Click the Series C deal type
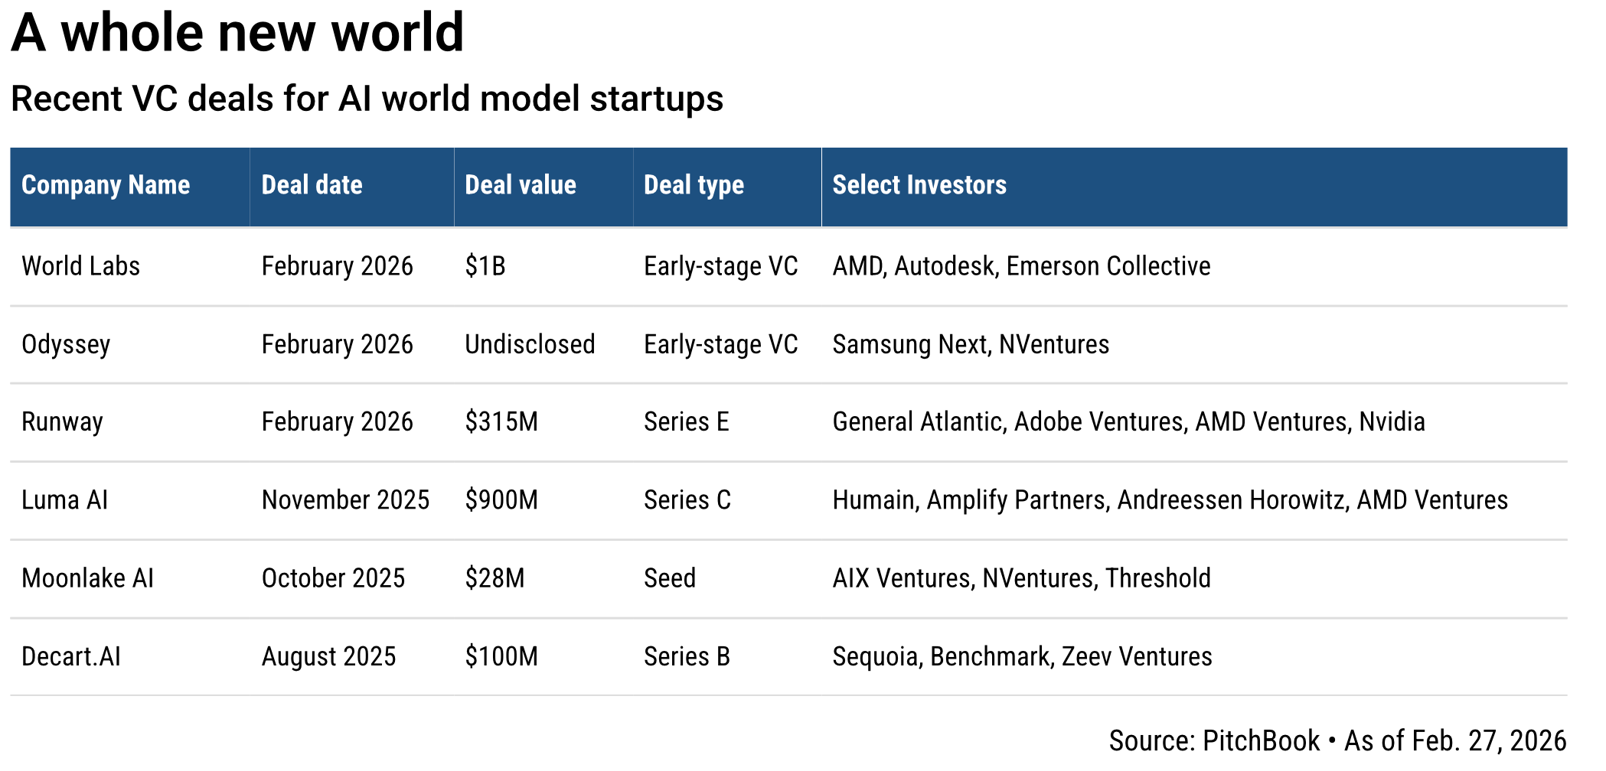Image resolution: width=1606 pixels, height=771 pixels. [x=687, y=500]
